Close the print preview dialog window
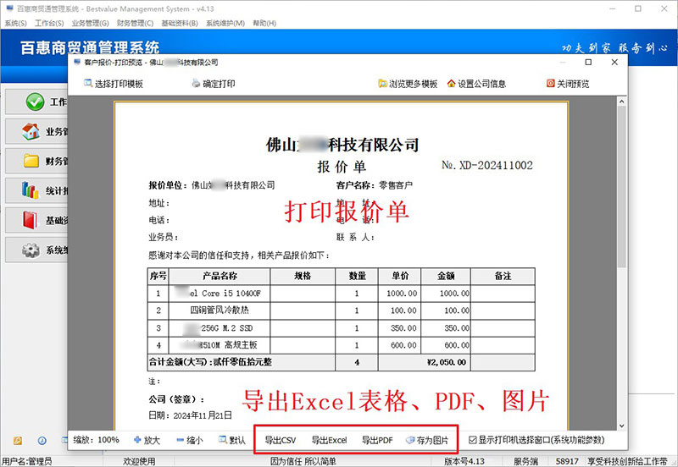Viewport: 678px width, 467px height. [x=614, y=62]
